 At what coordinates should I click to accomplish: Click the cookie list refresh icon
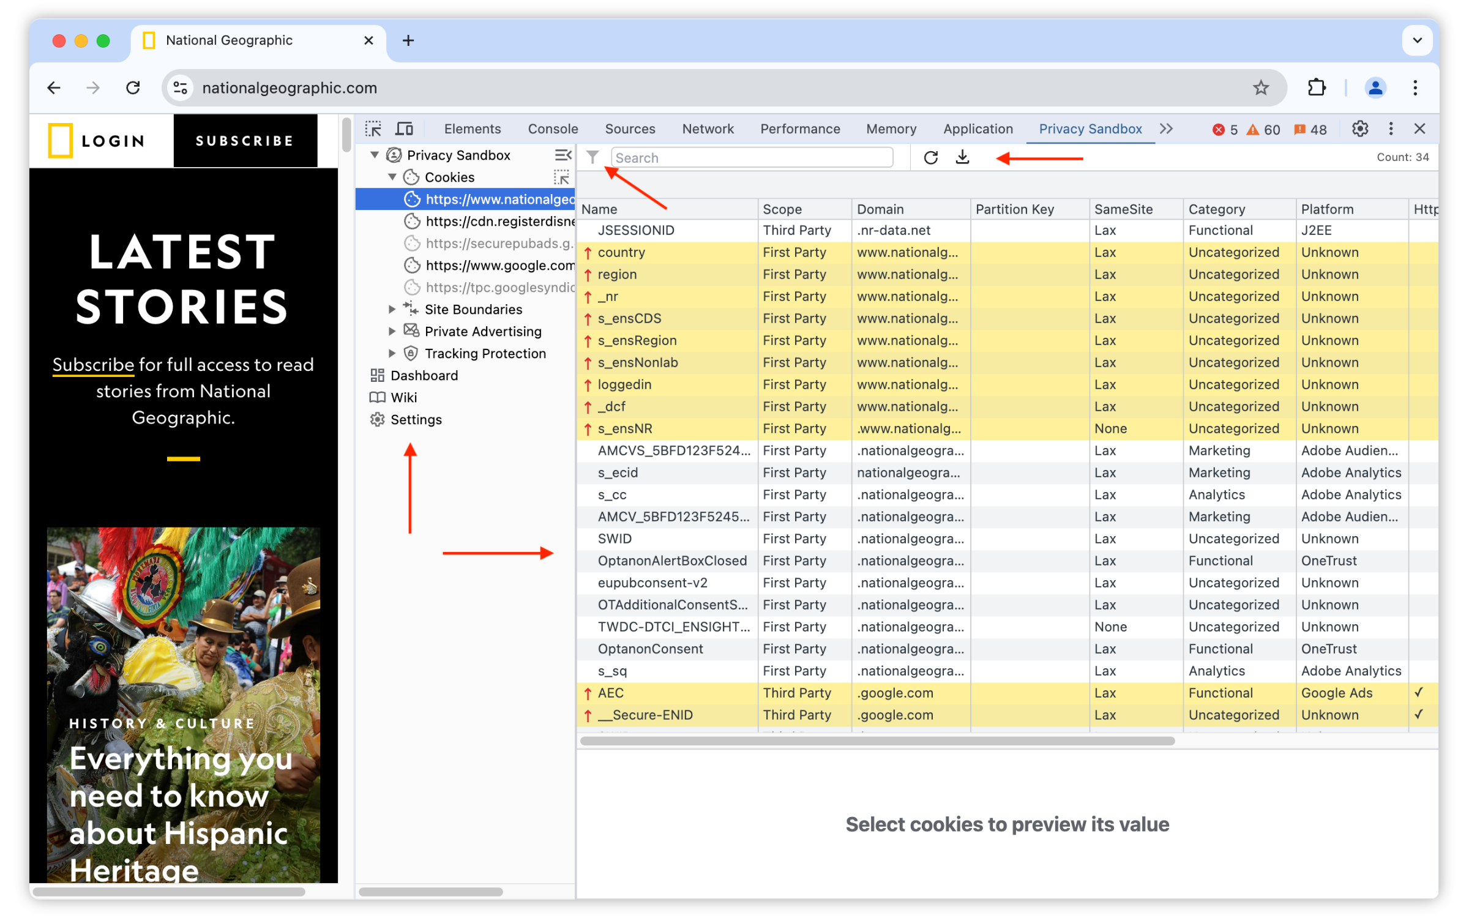click(x=930, y=157)
